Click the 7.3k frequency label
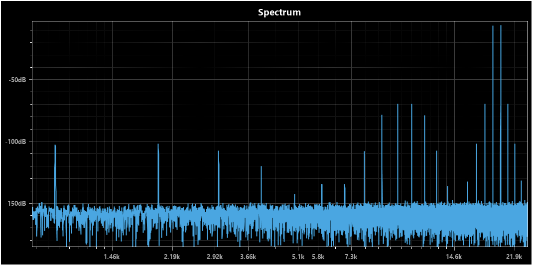 click(x=351, y=257)
